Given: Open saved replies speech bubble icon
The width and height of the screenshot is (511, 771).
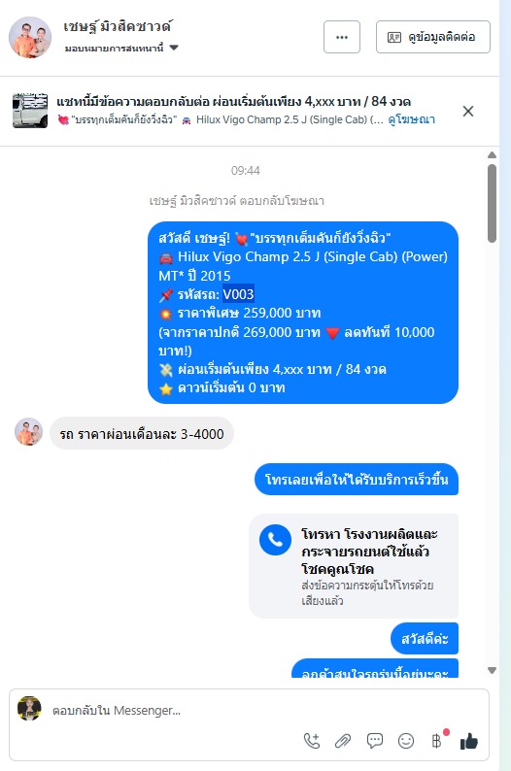Looking at the screenshot, I should coord(375,741).
